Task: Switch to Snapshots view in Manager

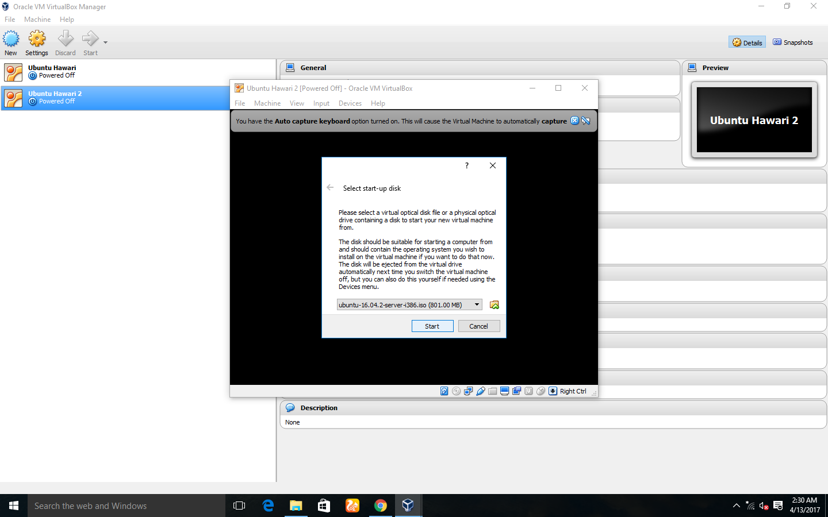Action: pyautogui.click(x=793, y=43)
